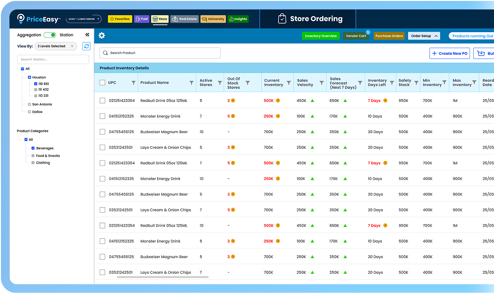Expand the Order Setup dropdown

pyautogui.click(x=424, y=35)
